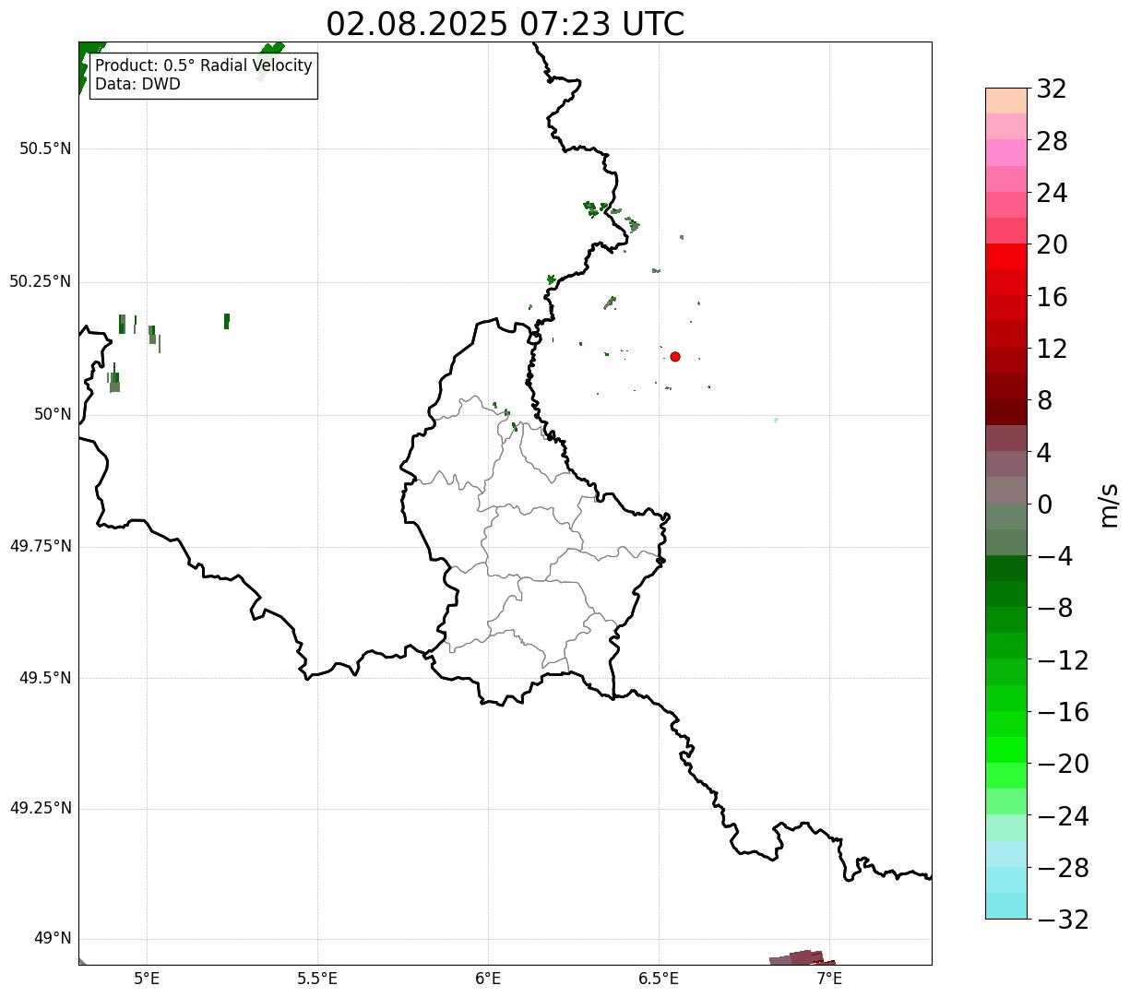1130x997 pixels.
Task: Click the colorbar tick label 32
Action: (1052, 89)
